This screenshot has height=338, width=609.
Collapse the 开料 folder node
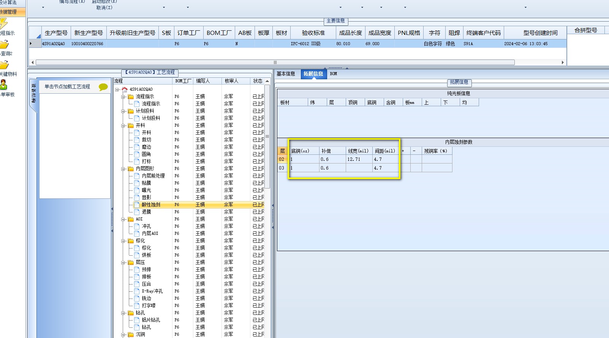click(123, 126)
